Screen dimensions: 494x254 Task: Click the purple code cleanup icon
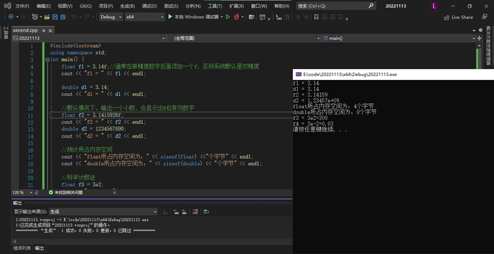[x=37, y=192]
